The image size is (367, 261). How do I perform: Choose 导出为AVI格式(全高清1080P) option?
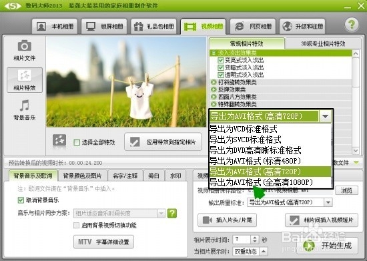coord(270,182)
